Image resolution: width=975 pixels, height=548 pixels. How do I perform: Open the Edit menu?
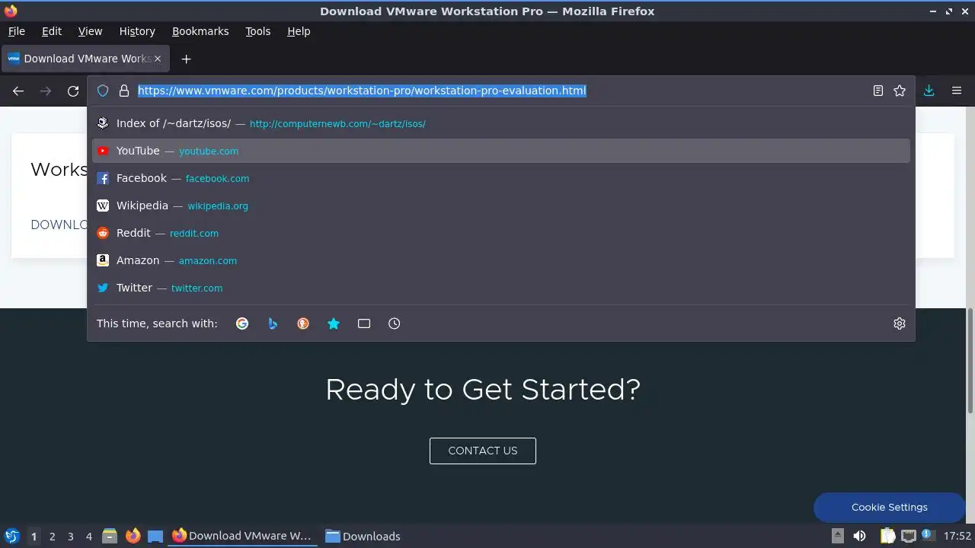pyautogui.click(x=52, y=31)
